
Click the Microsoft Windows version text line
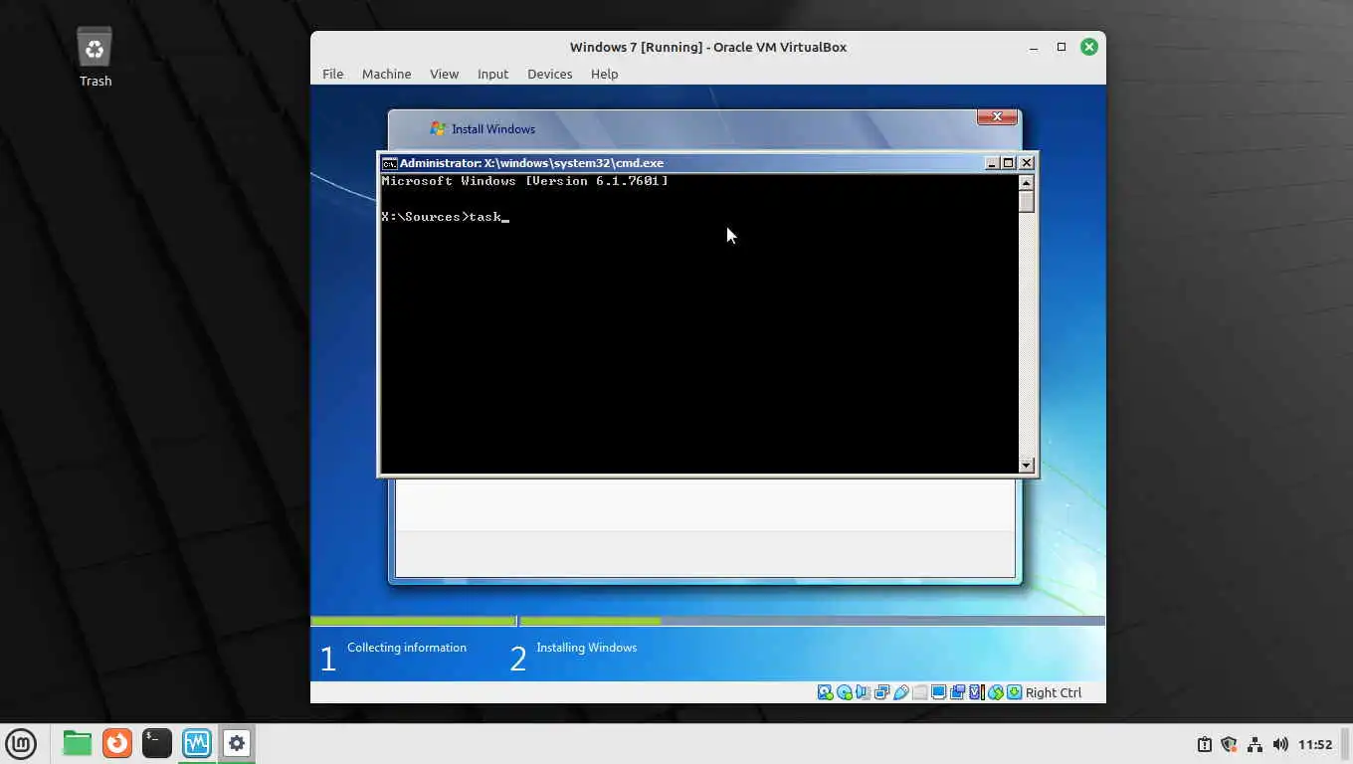[x=524, y=181]
